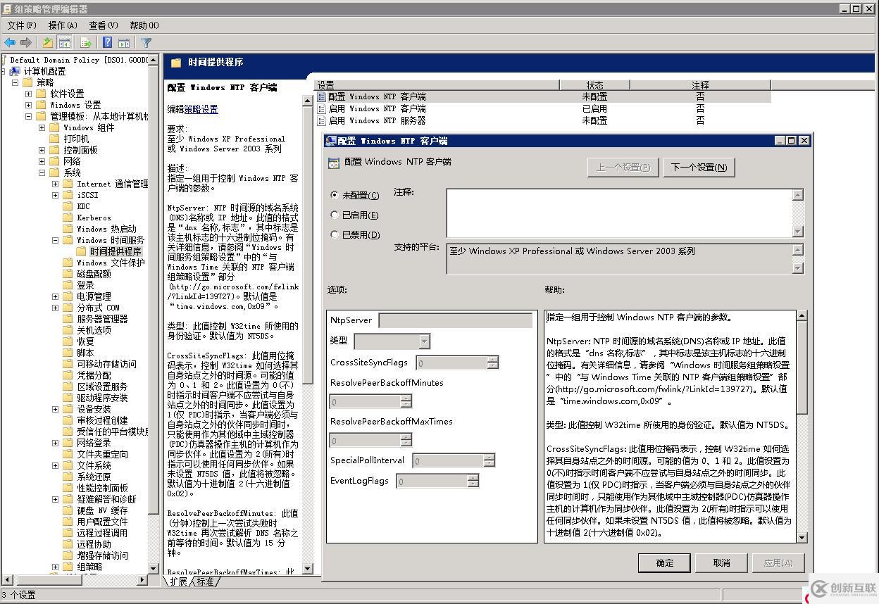Click setting icon of 启用 Windows NTP 服务器 row
Image resolution: width=879 pixels, height=604 pixels.
321,121
